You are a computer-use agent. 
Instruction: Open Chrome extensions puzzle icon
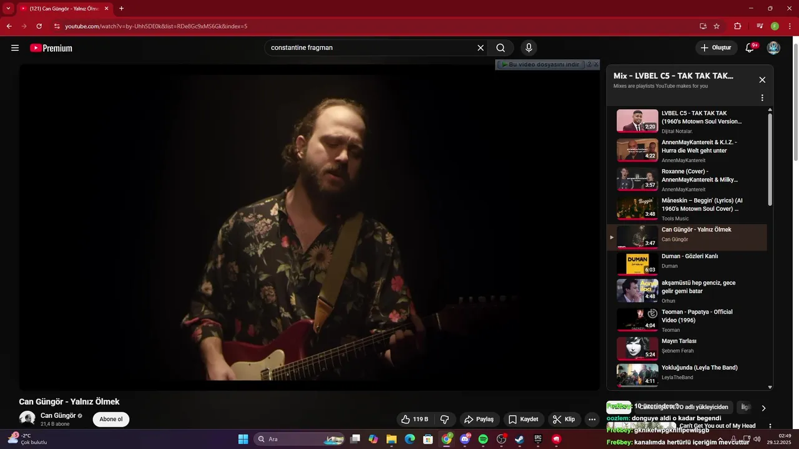tap(737, 26)
